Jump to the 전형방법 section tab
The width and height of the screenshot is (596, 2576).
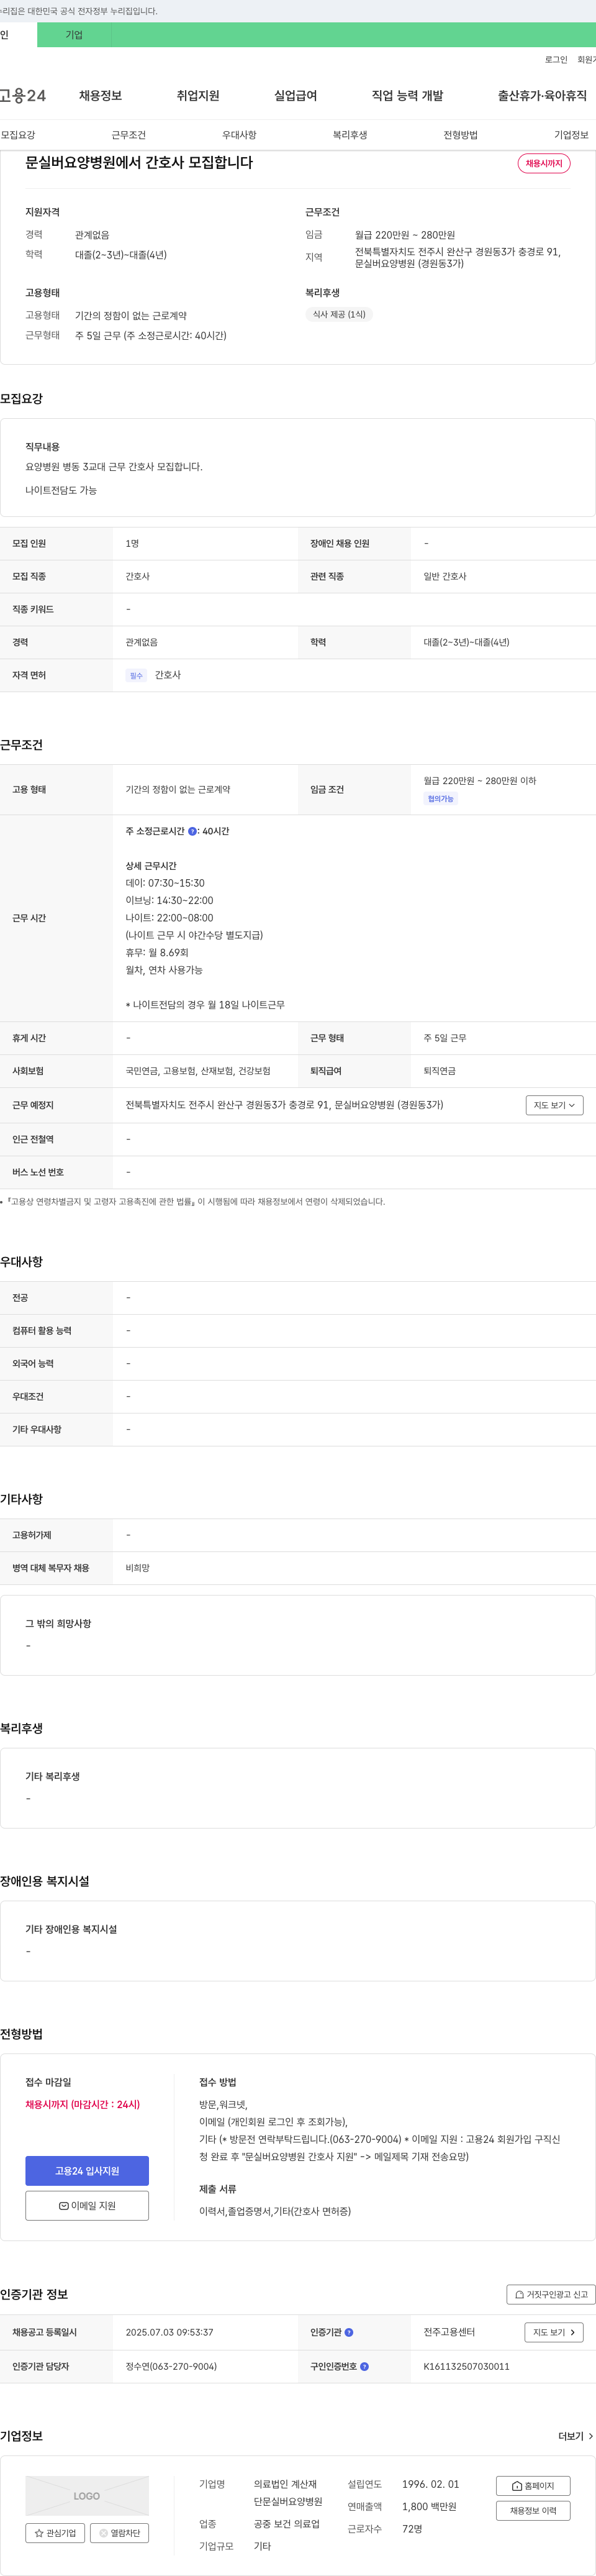pos(460,135)
